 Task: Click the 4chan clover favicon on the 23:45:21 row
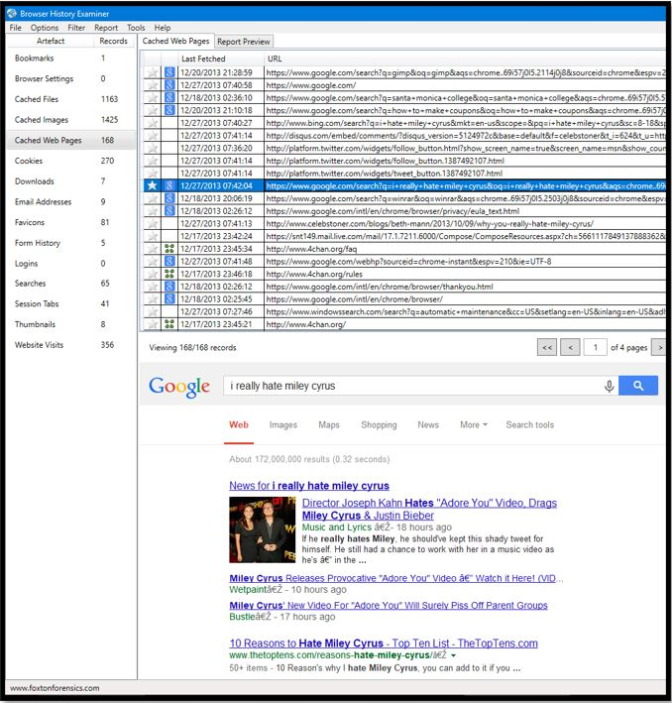pos(169,323)
